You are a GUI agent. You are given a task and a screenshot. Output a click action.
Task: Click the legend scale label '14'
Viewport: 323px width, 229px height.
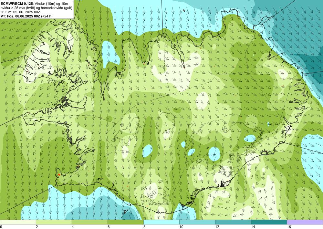coord(253,227)
